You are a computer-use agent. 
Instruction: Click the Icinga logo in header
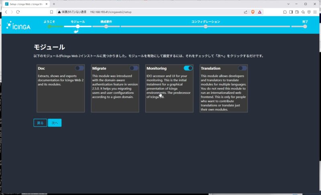point(18,25)
